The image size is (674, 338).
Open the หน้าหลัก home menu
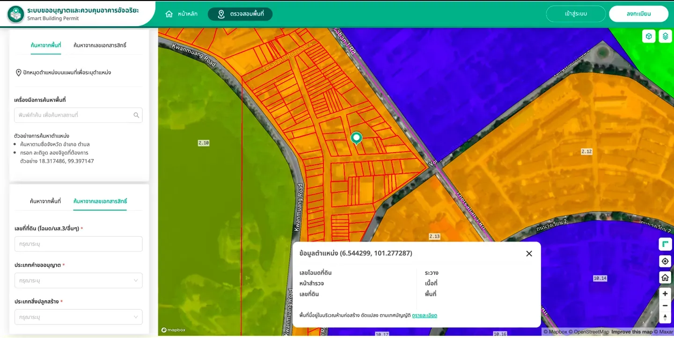point(182,14)
